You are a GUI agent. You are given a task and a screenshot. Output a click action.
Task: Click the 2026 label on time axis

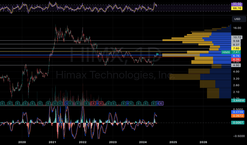pyautogui.click(x=203, y=142)
